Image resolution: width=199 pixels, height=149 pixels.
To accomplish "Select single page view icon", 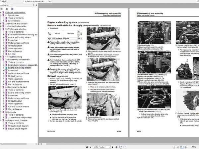I will click(174, 147).
